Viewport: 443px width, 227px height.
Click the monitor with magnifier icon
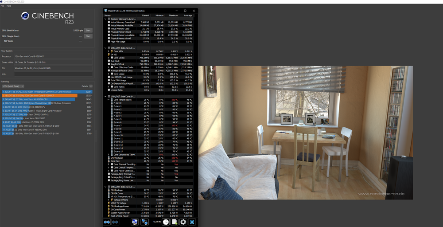tap(135, 222)
